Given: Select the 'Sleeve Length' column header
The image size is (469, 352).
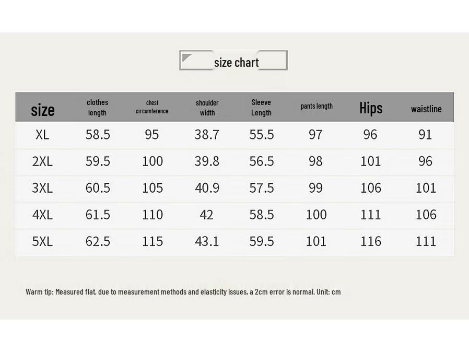Looking at the screenshot, I should point(261,108).
